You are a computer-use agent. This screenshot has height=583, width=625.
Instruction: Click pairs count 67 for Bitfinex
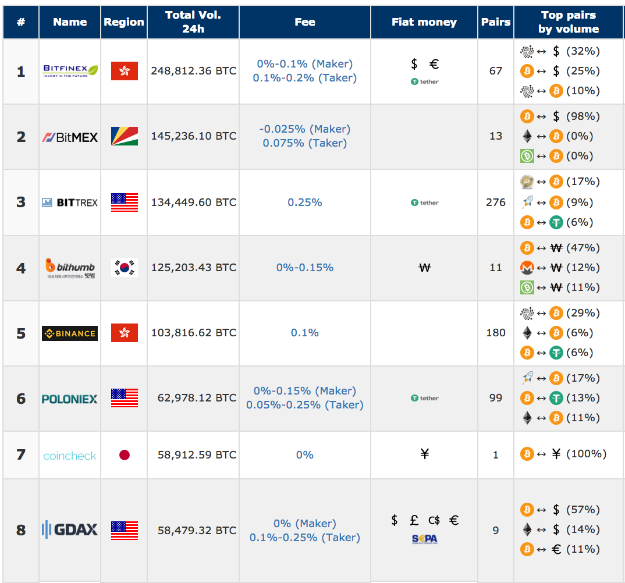pyautogui.click(x=496, y=71)
